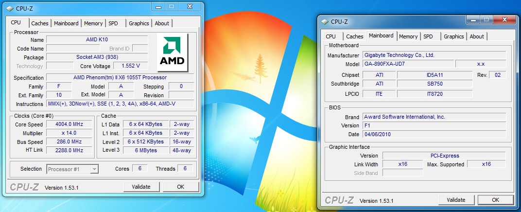The width and height of the screenshot is (521, 212).
Task: Click Level 3 associativity 48-way
Action: pos(182,150)
